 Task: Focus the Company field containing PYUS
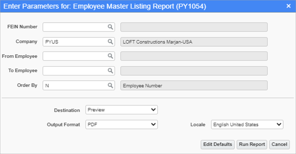coord(79,42)
